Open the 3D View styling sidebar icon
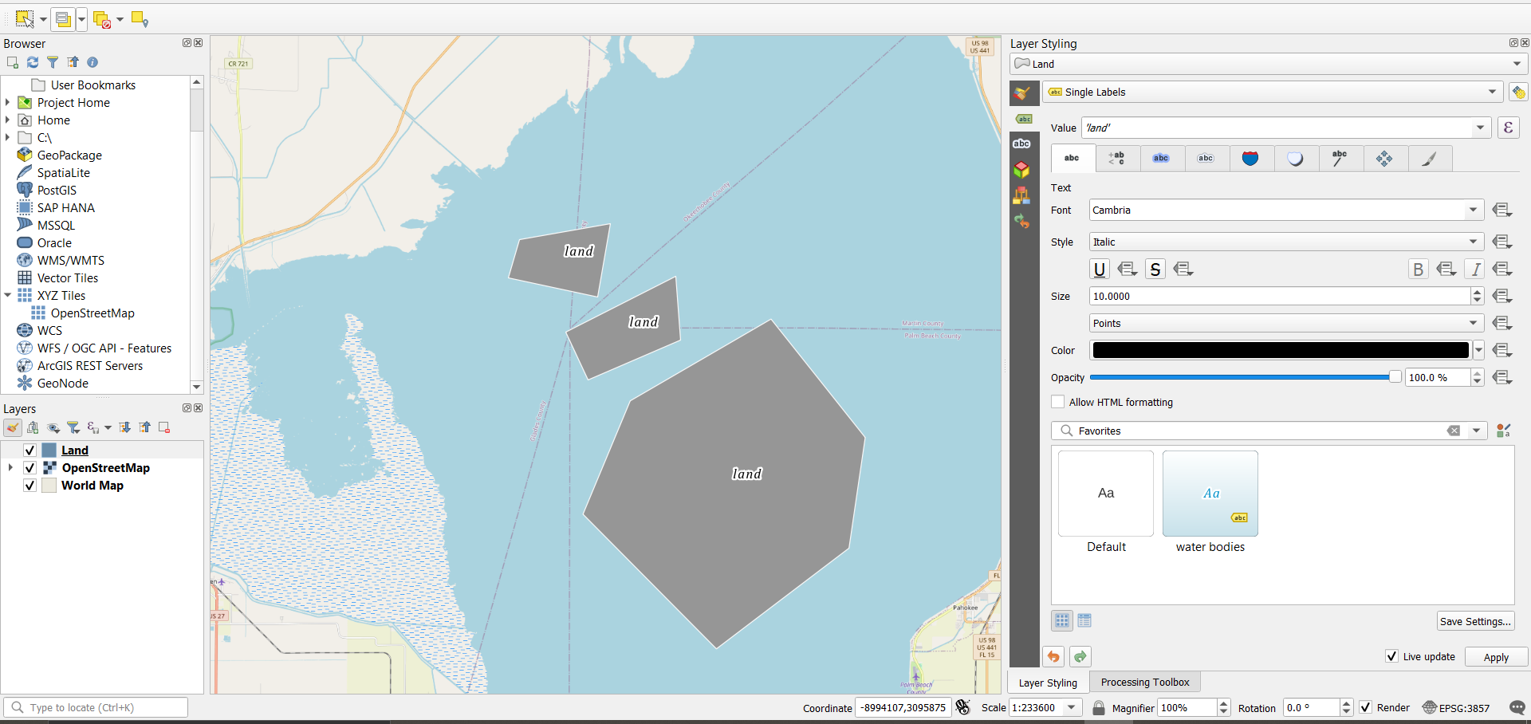The image size is (1531, 724). coord(1021,170)
